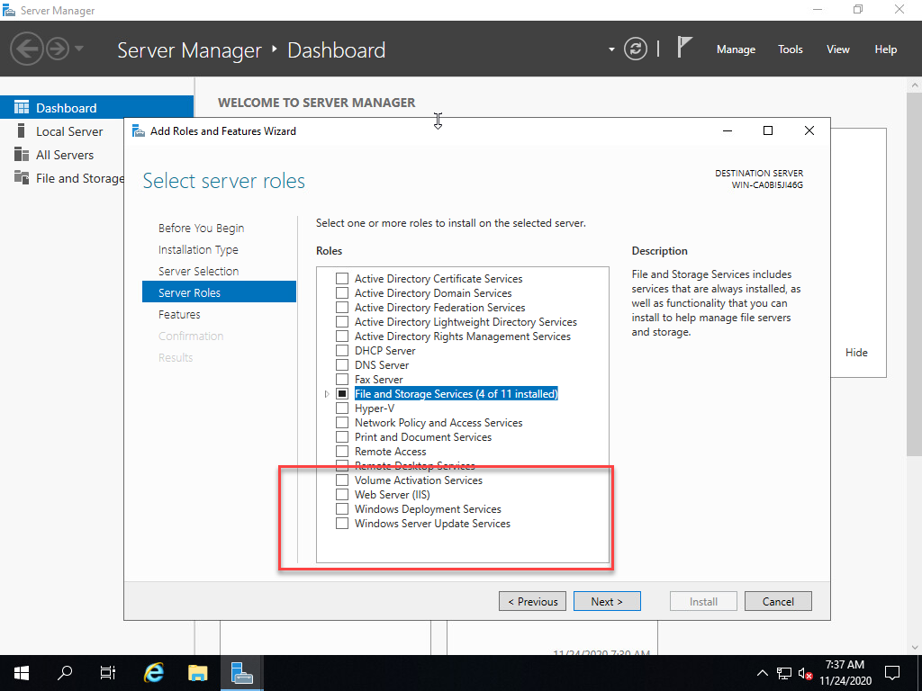Click the network tray icon
922x691 pixels.
(x=784, y=673)
